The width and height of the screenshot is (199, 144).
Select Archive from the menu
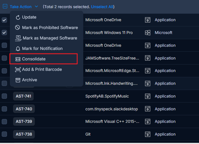pos(30,80)
